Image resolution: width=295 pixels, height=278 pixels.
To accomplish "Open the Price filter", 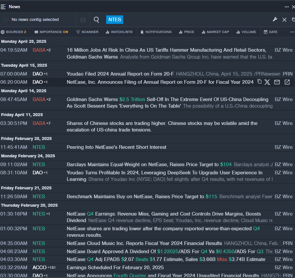I will [x=187, y=32].
